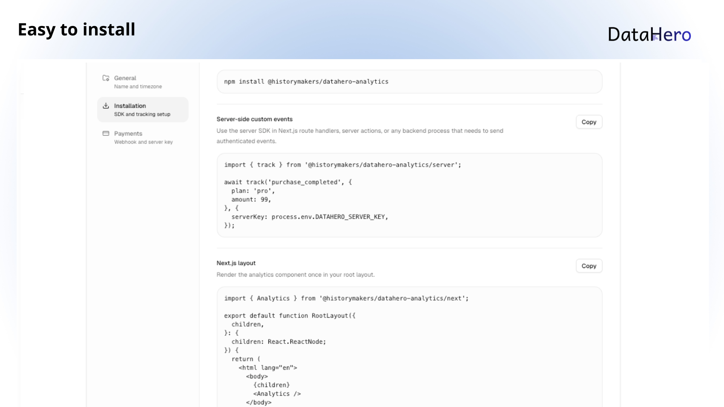Select the npm install command field
724x407 pixels.
pyautogui.click(x=409, y=81)
